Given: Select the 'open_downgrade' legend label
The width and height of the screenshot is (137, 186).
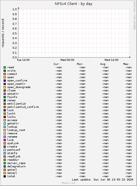Looking at the screenshot, I should click(x=19, y=87).
